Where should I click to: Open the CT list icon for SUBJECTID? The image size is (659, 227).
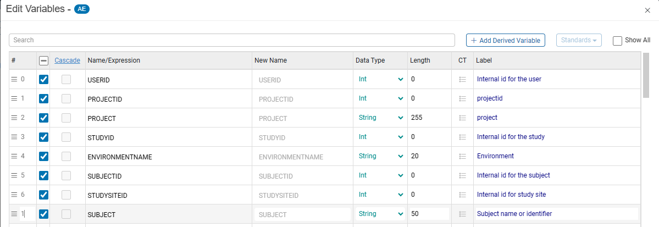pos(463,176)
